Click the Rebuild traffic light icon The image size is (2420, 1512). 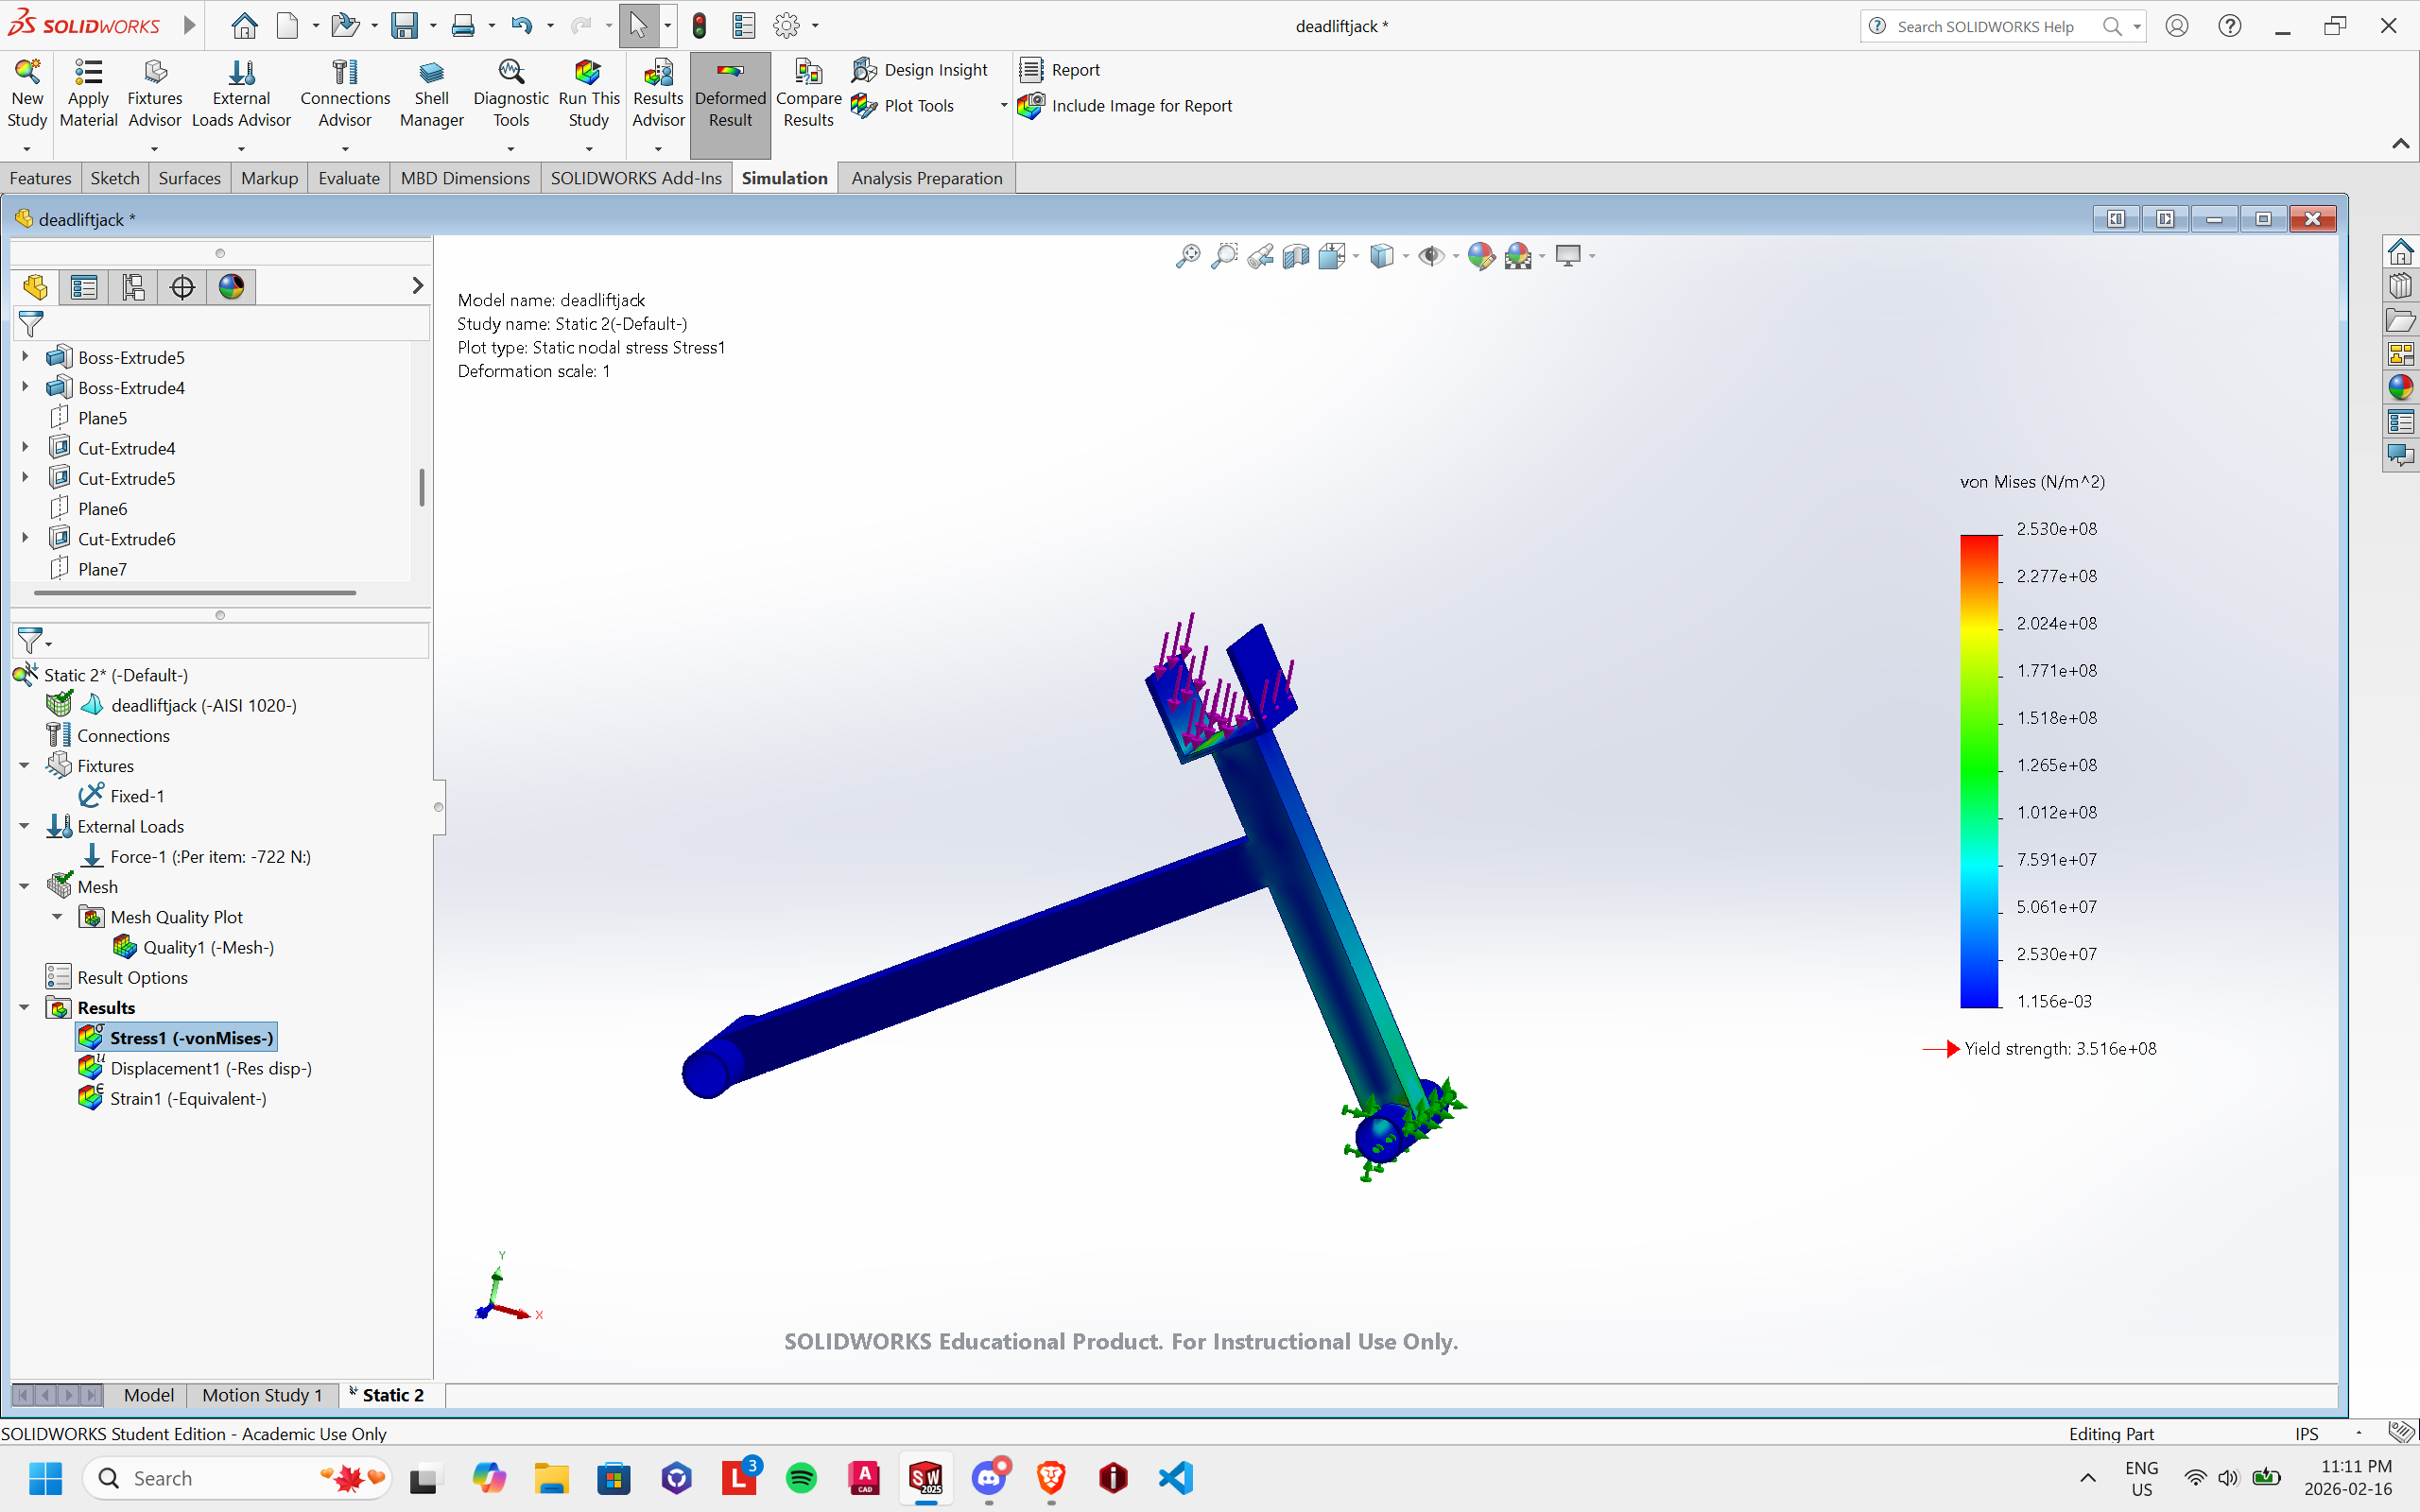coord(699,25)
